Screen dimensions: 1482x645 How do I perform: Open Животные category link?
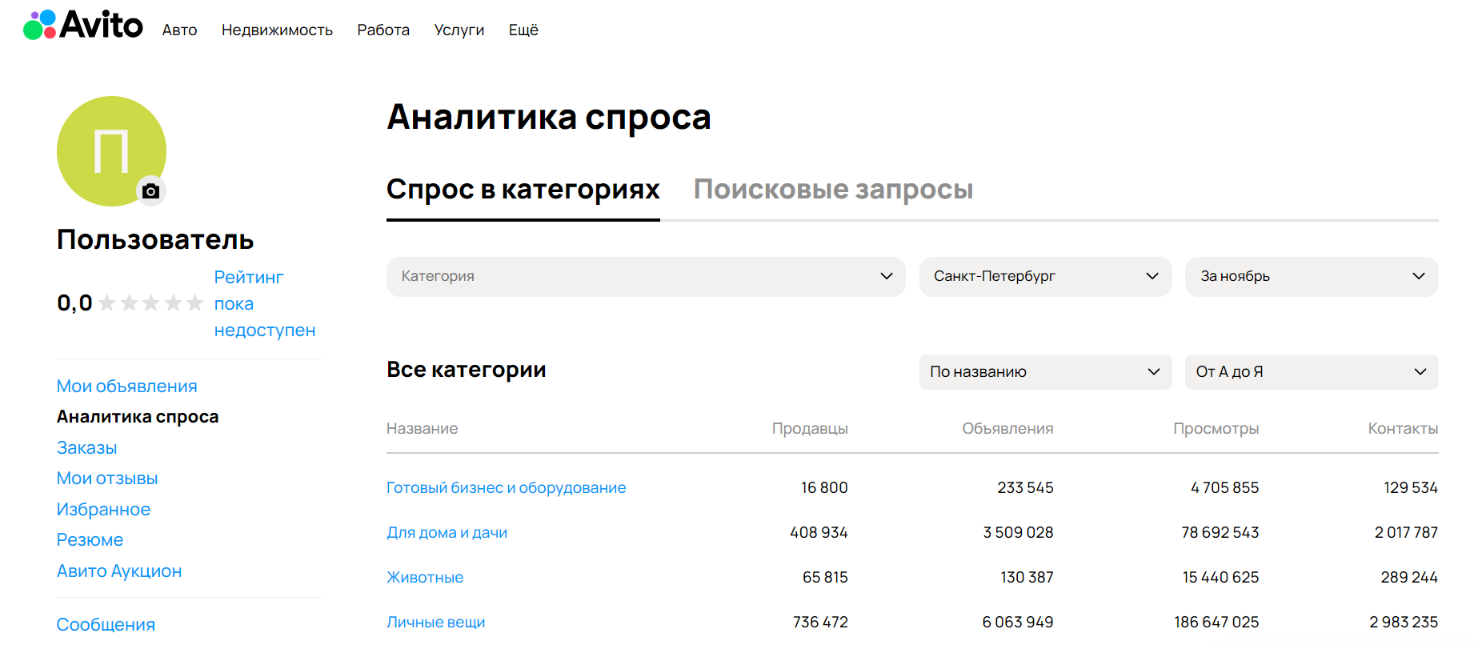coord(425,577)
